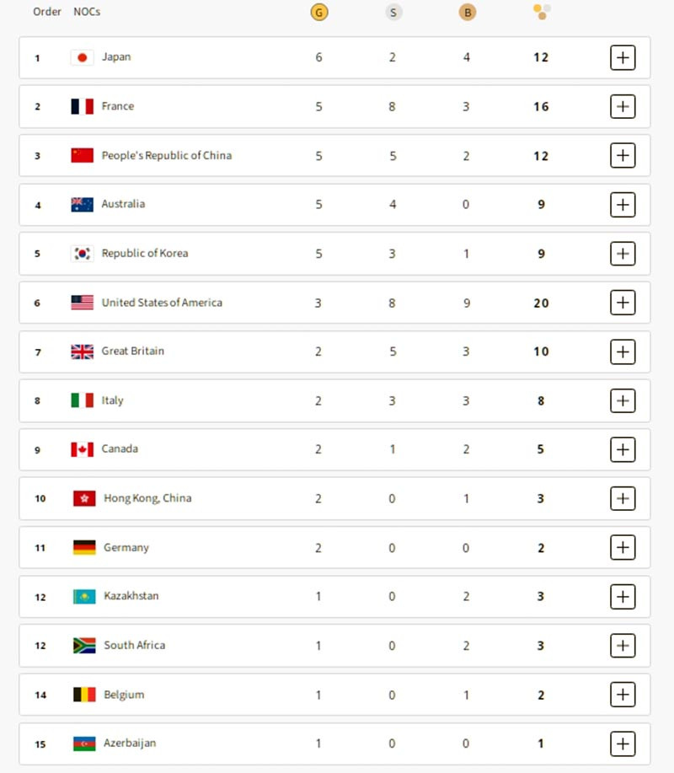This screenshot has width=674, height=773.
Task: Sort by the Order column header
Action: click(x=47, y=12)
